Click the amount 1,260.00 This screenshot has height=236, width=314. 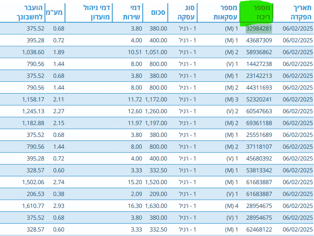156,111
